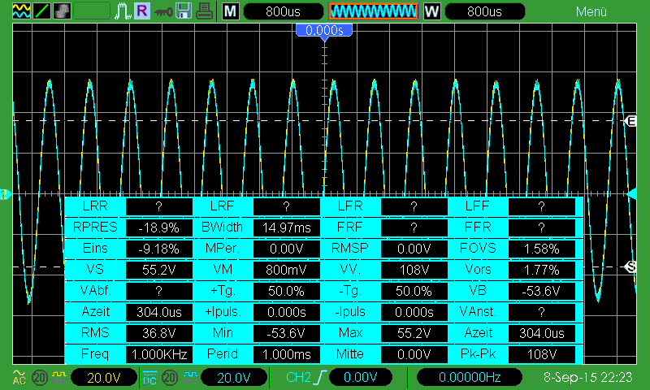Click the key lock icon
Image resolution: width=650 pixels, height=390 pixels.
pyautogui.click(x=163, y=11)
